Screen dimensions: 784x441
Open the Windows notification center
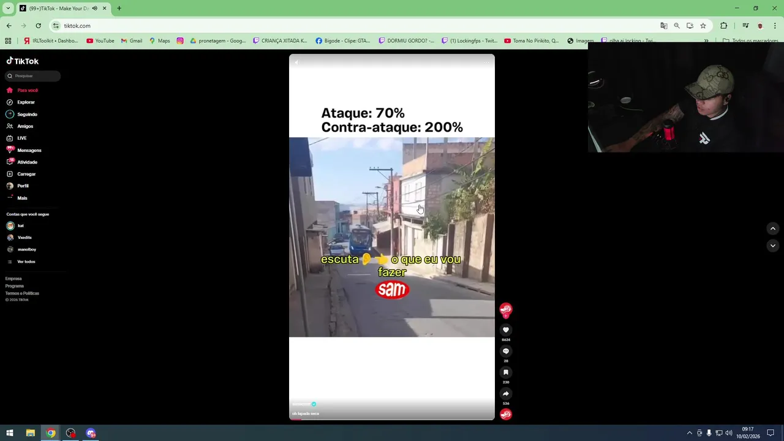[x=771, y=433]
